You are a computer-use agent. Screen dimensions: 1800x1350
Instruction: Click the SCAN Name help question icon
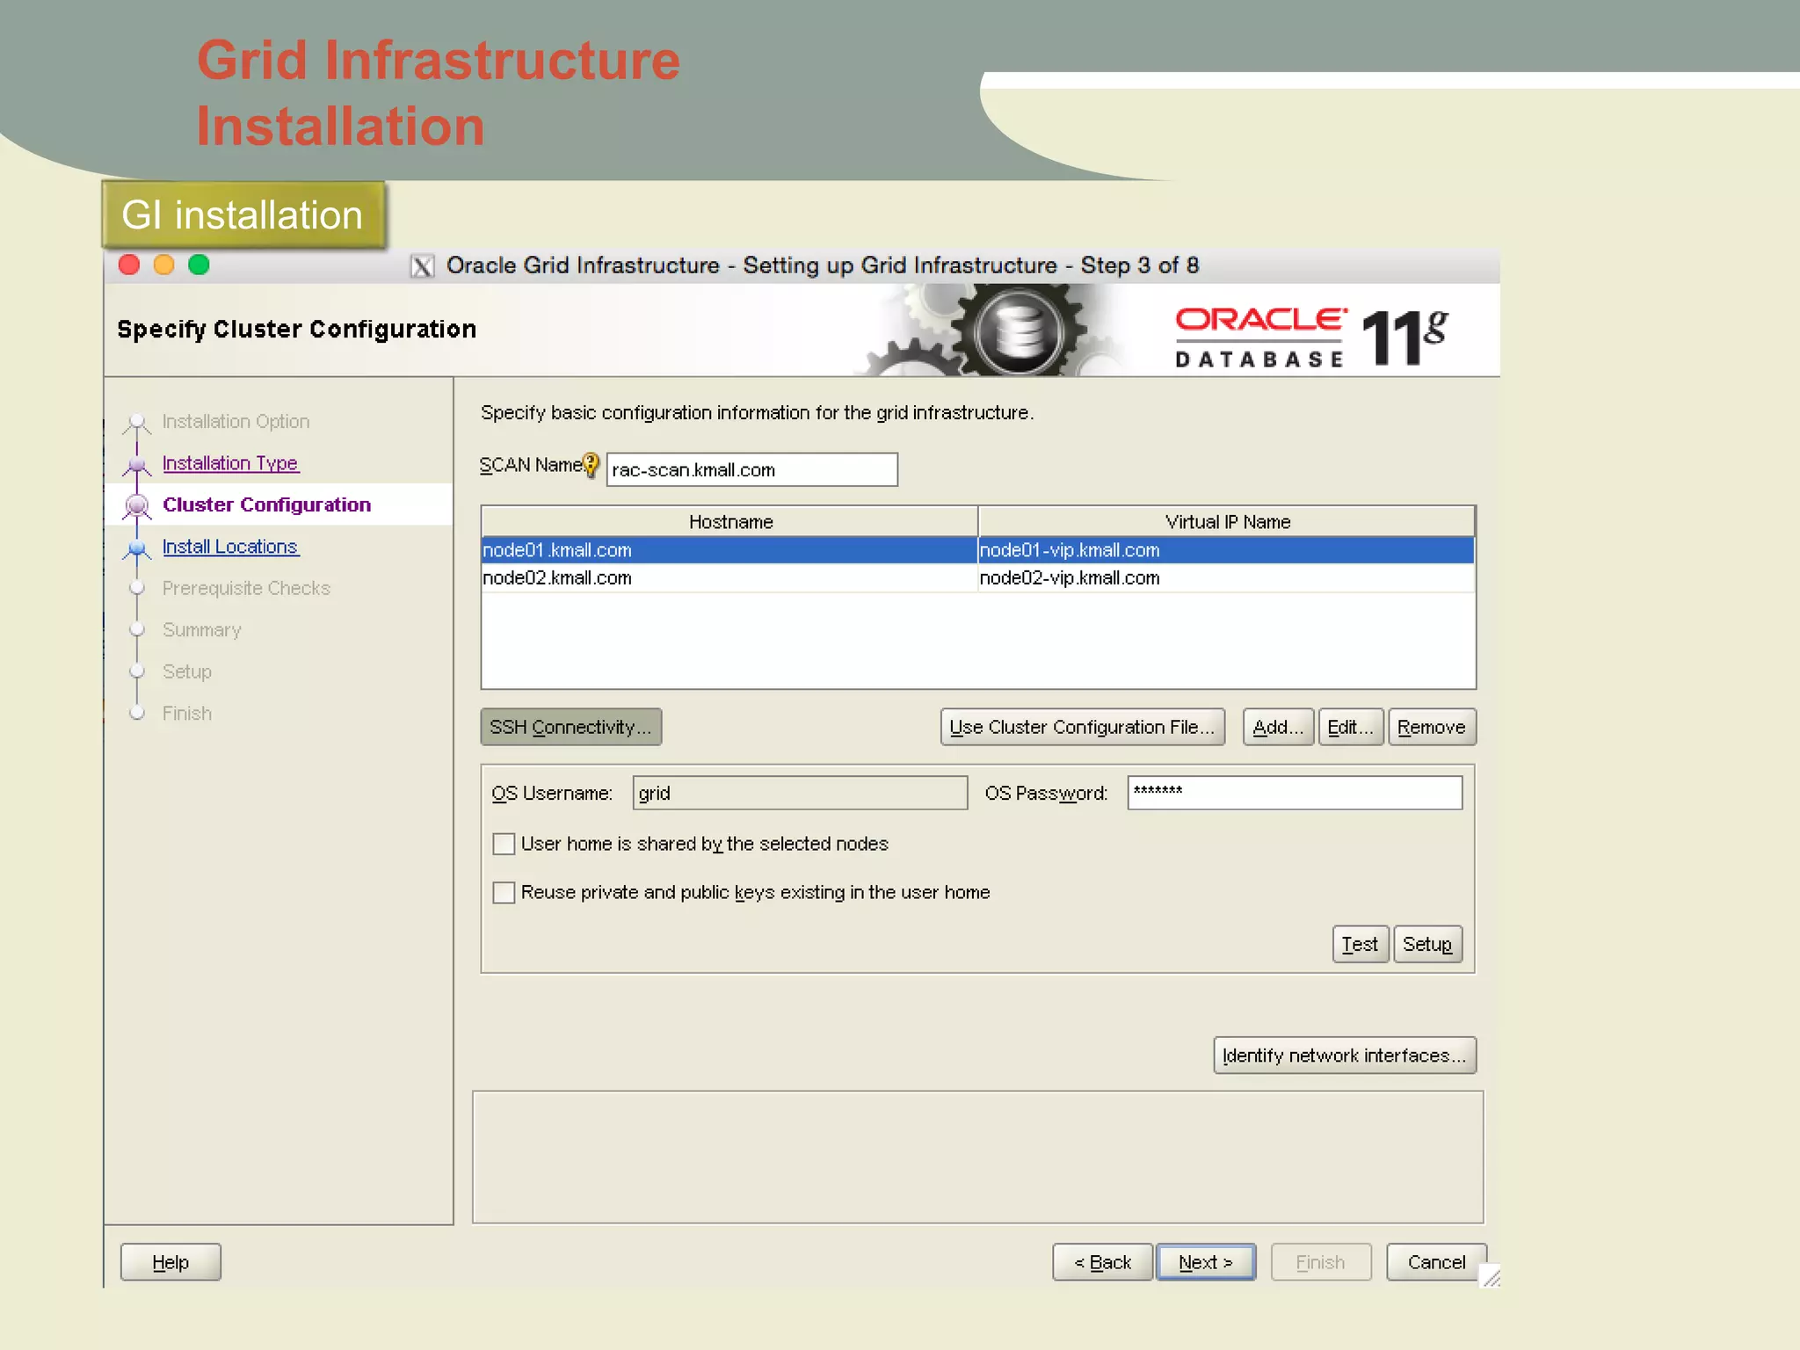click(x=591, y=464)
